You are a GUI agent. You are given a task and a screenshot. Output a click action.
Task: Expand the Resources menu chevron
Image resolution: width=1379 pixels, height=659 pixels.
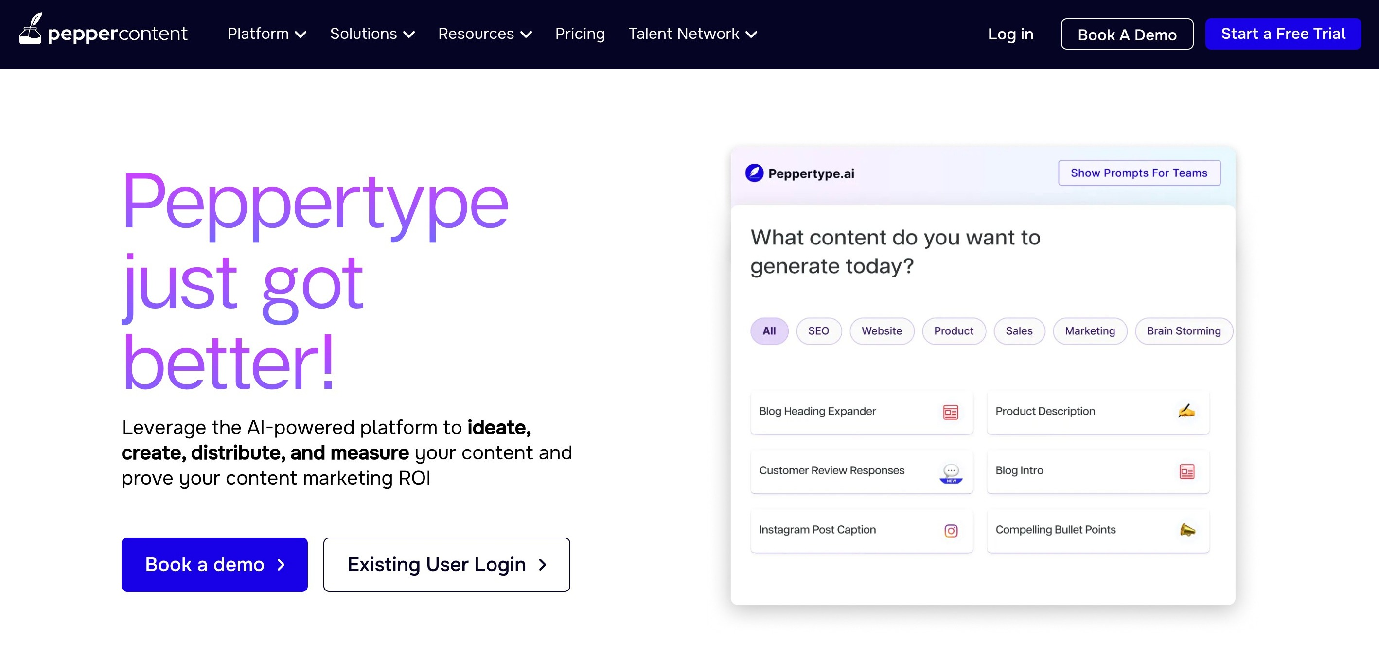pyautogui.click(x=526, y=35)
